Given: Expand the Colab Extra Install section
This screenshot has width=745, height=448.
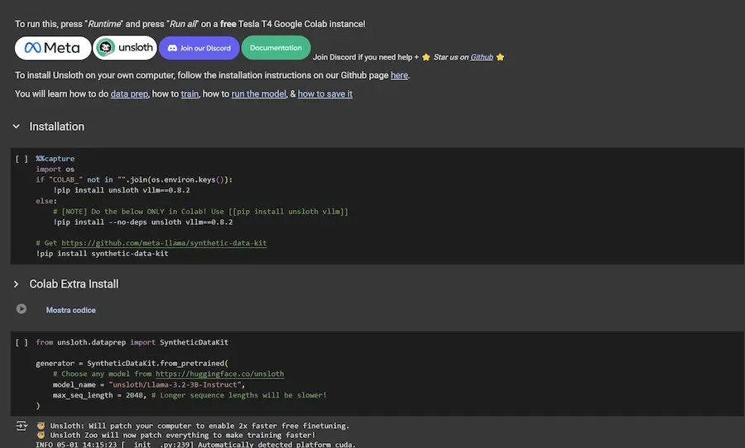Looking at the screenshot, I should [17, 284].
